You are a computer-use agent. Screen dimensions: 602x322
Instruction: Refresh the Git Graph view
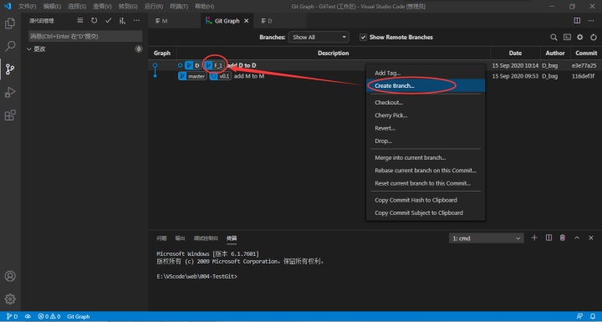[594, 38]
